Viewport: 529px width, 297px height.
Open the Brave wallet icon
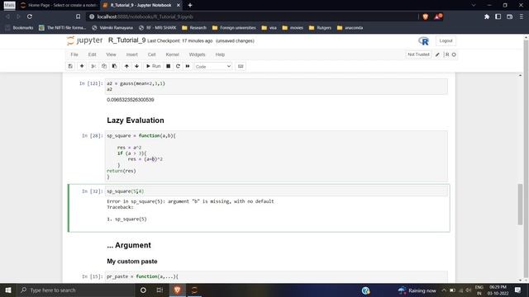[x=509, y=16]
